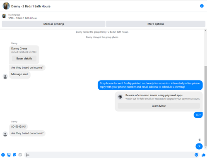Click the Danny Crewe profile name

(19, 48)
